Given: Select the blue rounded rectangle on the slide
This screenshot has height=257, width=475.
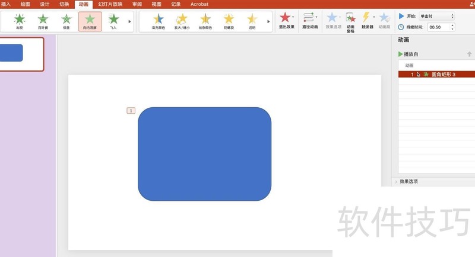Looking at the screenshot, I should (x=204, y=154).
